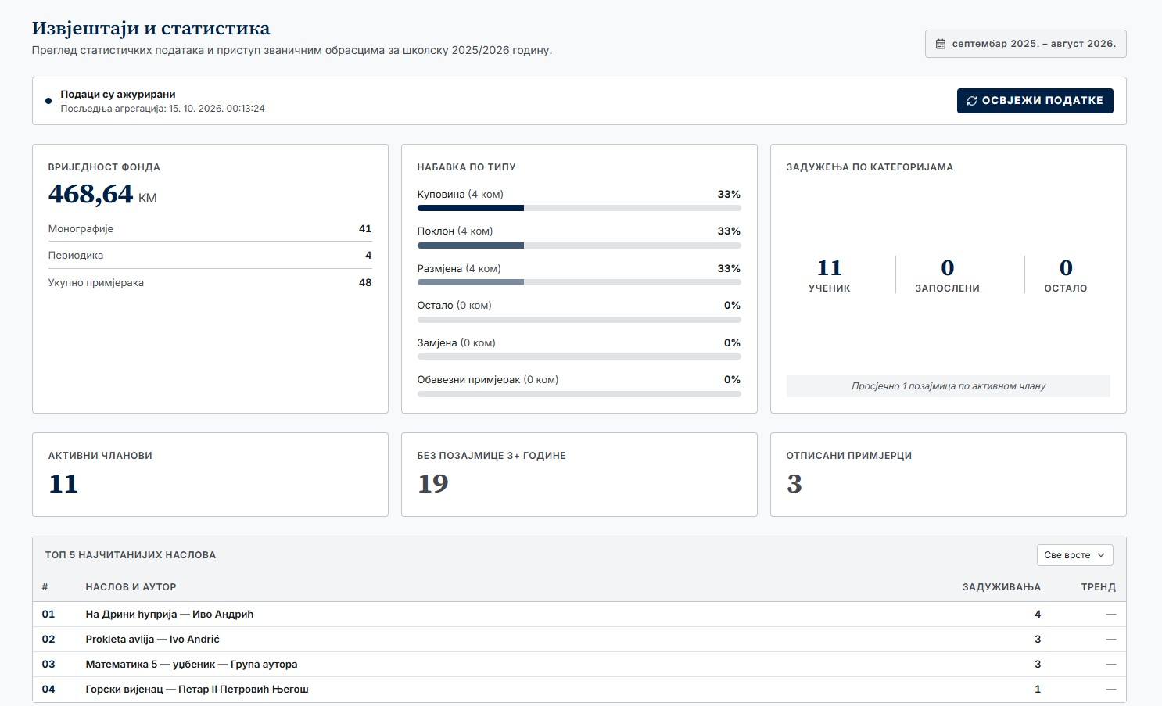Image resolution: width=1162 pixels, height=706 pixels.
Task: Click the calendar icon in date range button
Action: coord(941,44)
